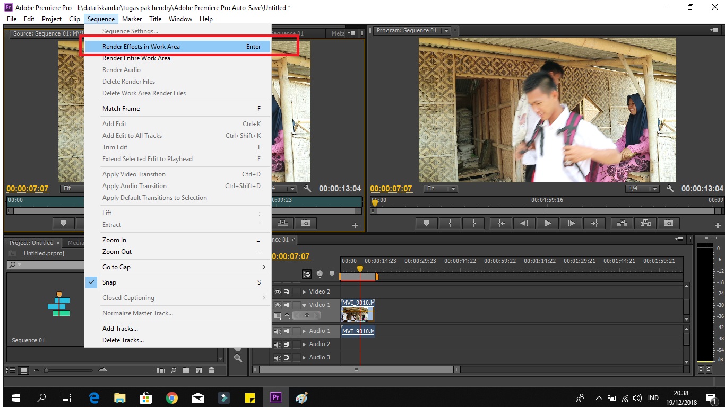Screen dimensions: 725x407
Task: Toggle Video 2 track visibility eye
Action: [277, 291]
